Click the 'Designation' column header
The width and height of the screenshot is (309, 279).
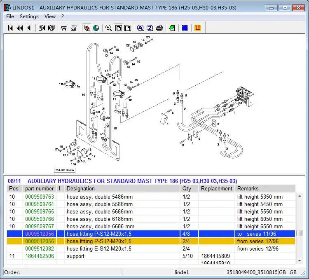[x=122, y=189]
